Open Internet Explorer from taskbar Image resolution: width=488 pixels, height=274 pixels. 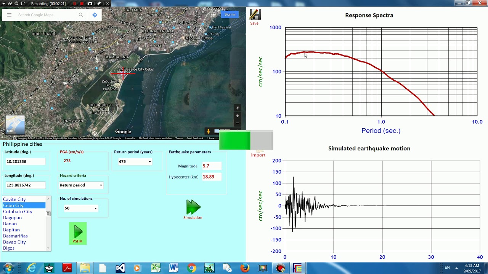pos(31,268)
